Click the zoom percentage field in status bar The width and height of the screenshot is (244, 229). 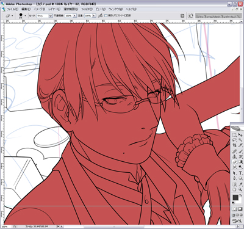click(6, 226)
